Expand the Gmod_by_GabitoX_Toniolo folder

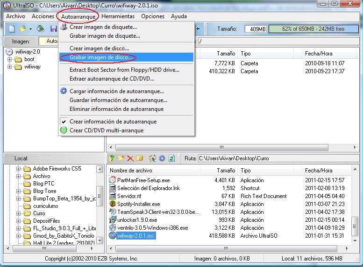click(x=18, y=236)
